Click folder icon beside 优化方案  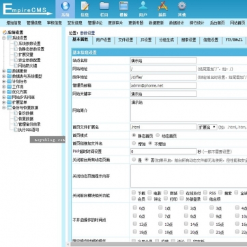[9, 92]
